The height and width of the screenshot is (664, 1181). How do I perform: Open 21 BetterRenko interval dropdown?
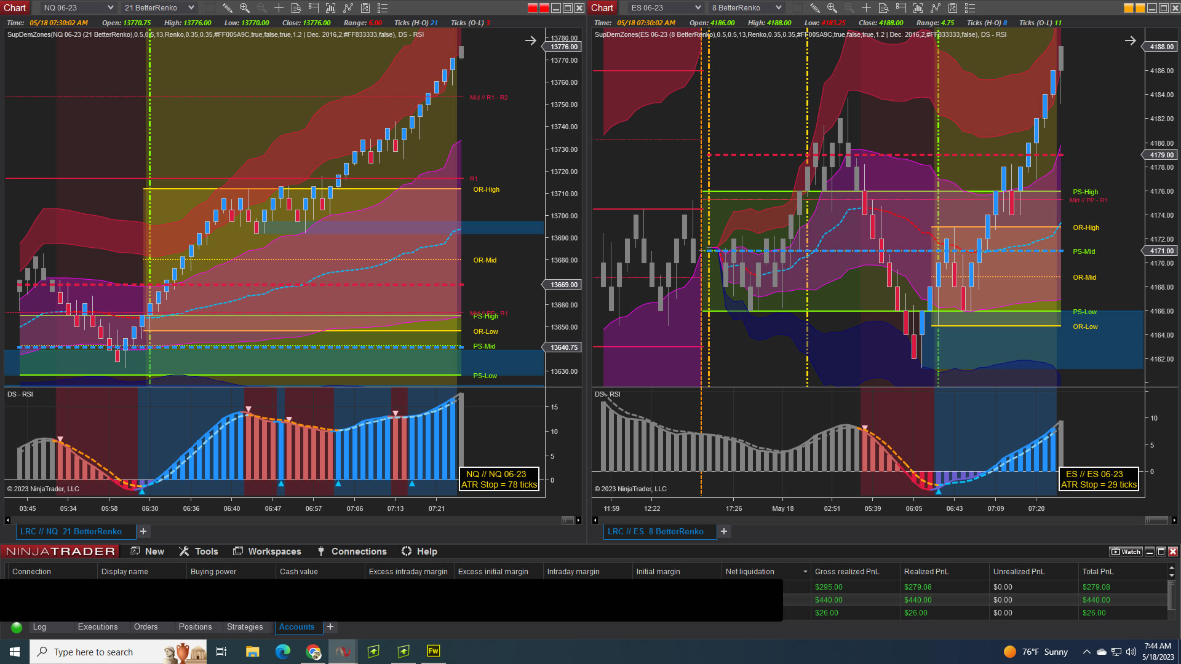tap(159, 8)
